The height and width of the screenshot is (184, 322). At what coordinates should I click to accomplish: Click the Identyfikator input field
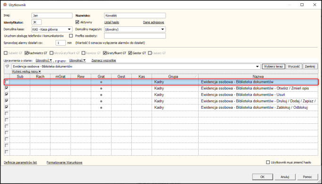point(37,22)
